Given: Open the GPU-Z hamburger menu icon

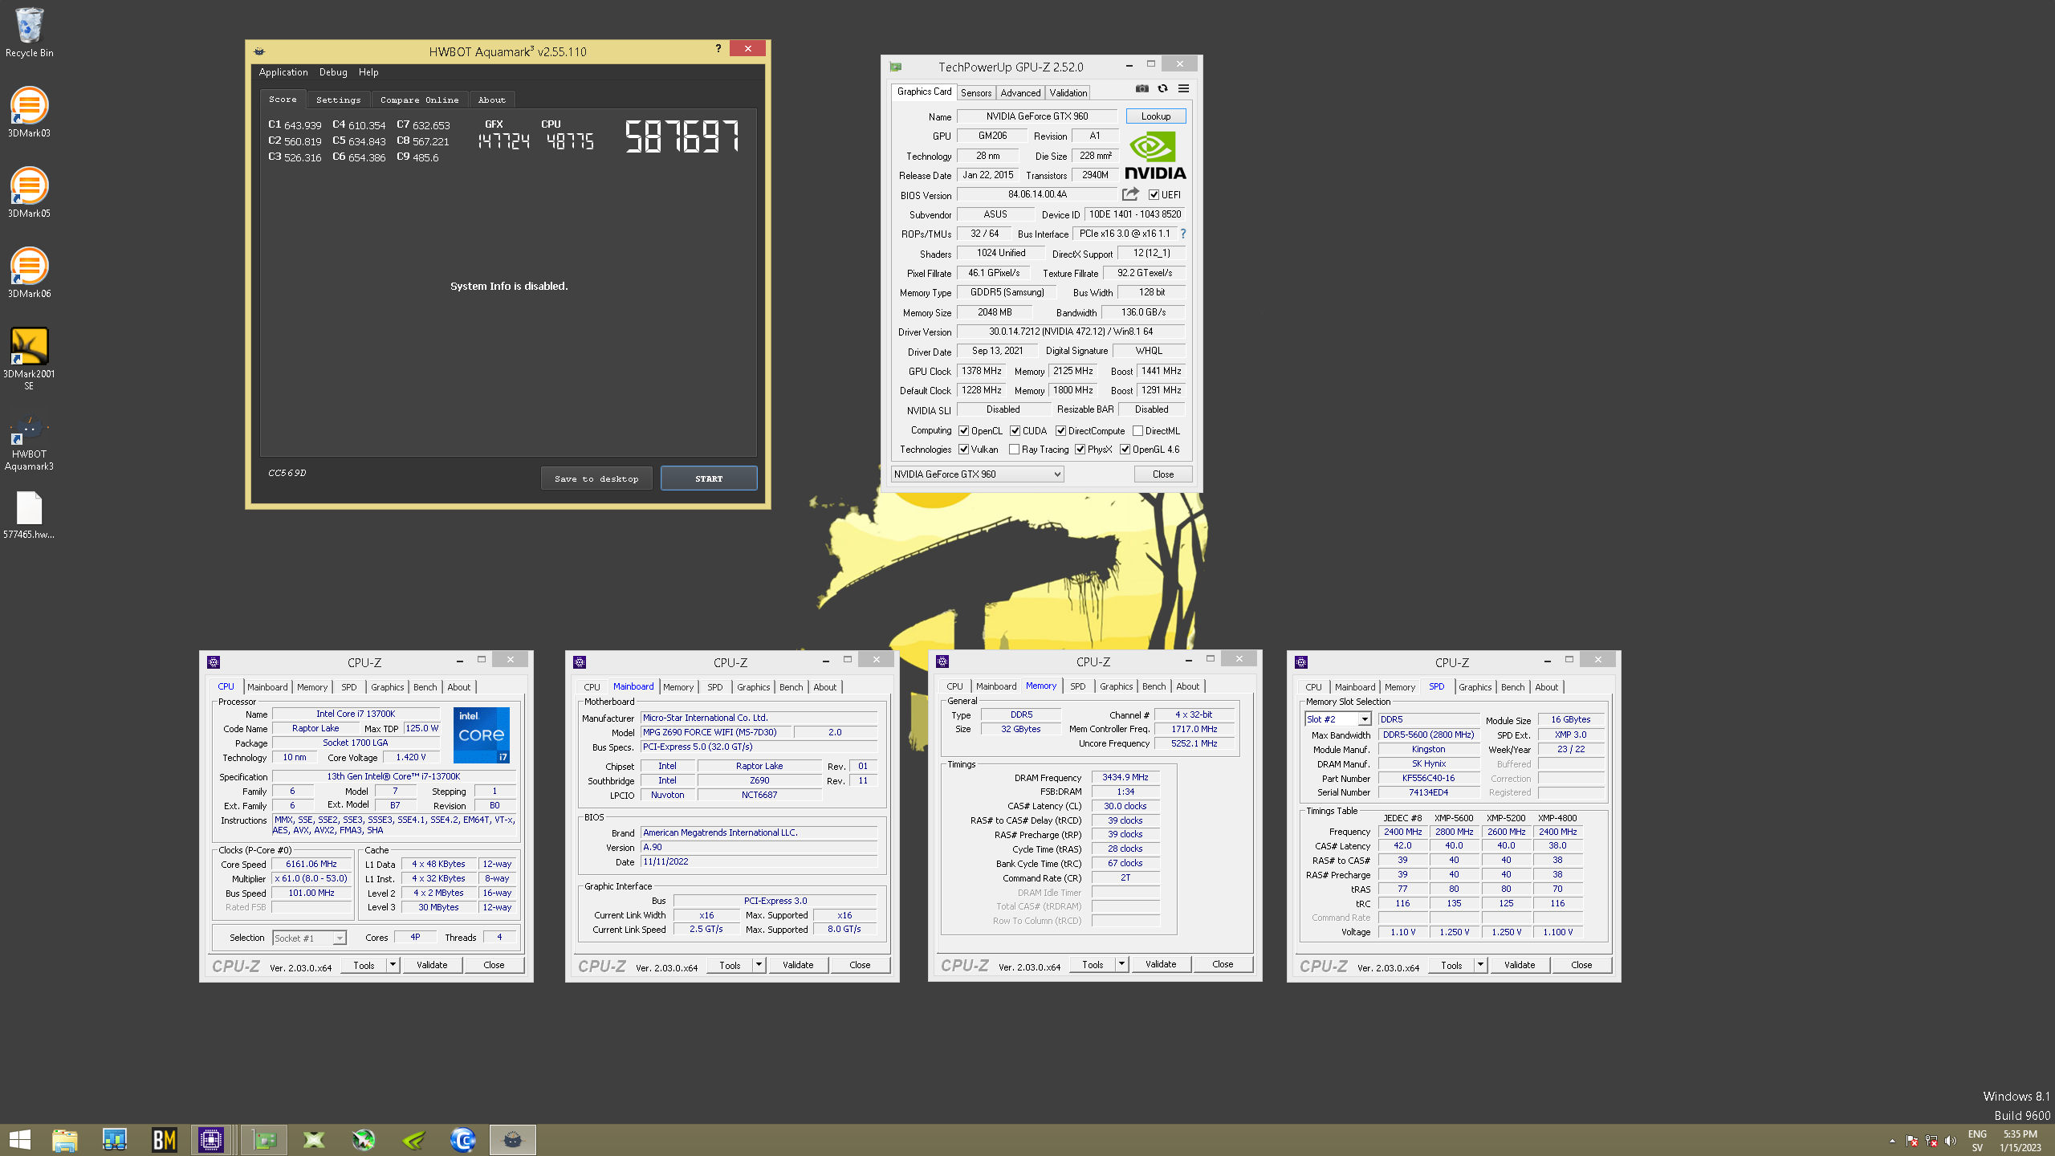Looking at the screenshot, I should point(1183,89).
